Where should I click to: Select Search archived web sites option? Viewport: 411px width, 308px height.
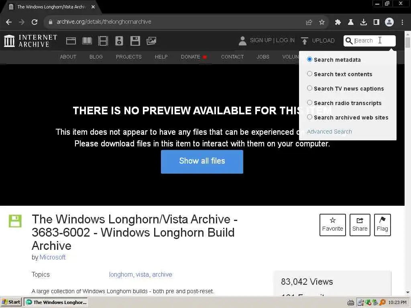click(309, 117)
